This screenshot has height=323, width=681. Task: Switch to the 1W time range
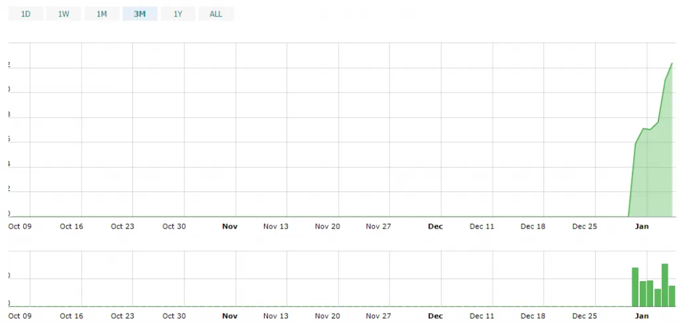[64, 14]
